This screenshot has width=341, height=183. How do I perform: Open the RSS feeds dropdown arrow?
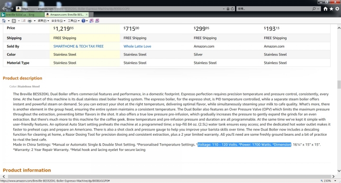click(x=18, y=21)
